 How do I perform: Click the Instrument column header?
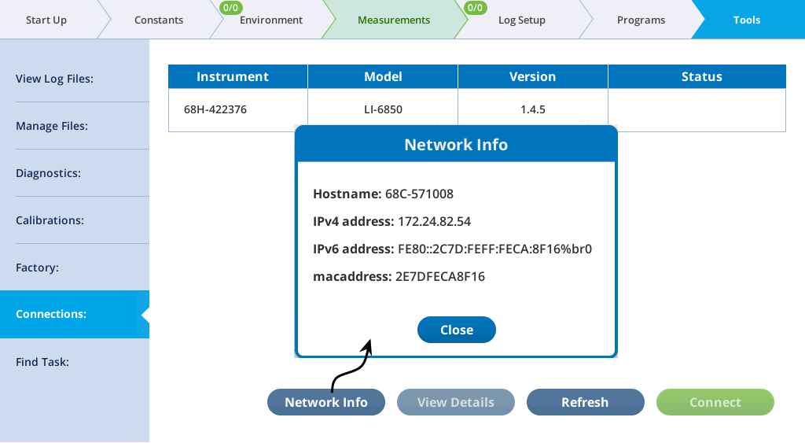coord(237,76)
